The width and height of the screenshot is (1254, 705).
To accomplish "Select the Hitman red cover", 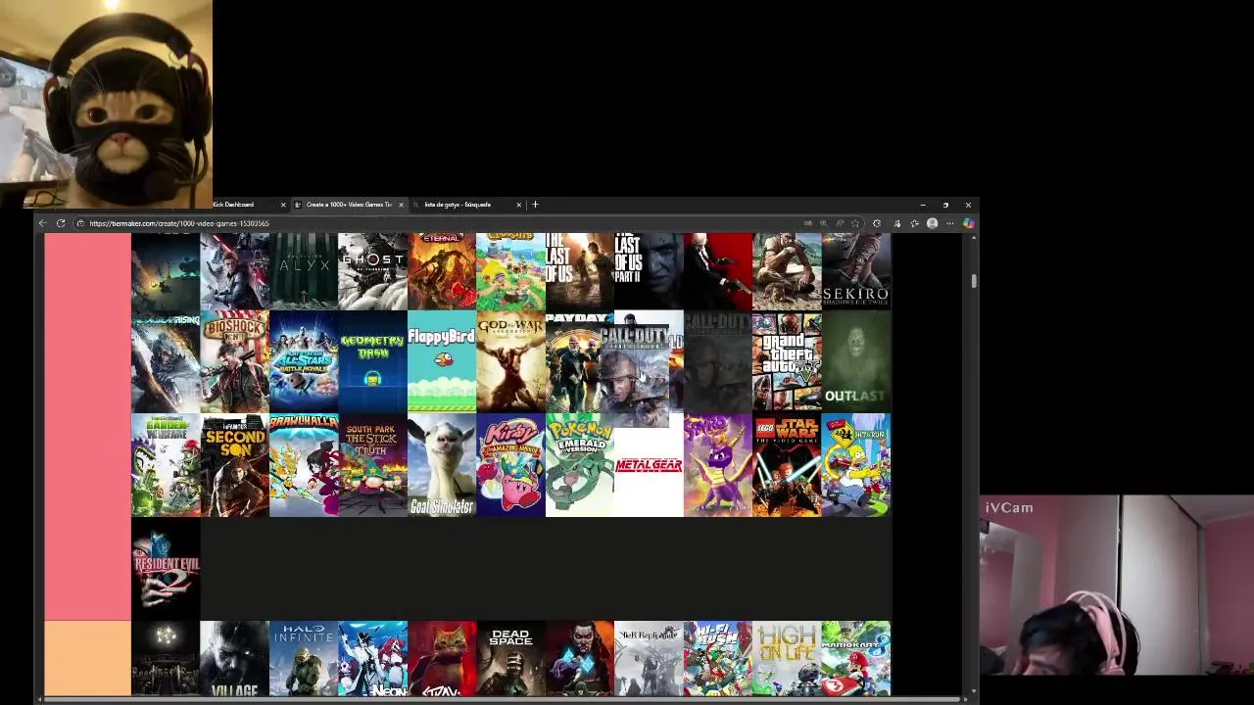I will pos(718,271).
